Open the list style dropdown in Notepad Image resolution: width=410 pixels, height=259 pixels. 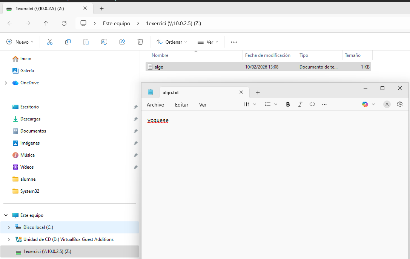coord(271,104)
